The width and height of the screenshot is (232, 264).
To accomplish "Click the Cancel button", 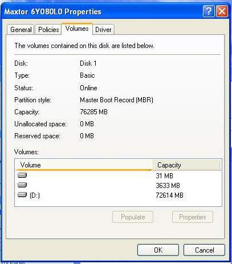I will tap(204, 250).
